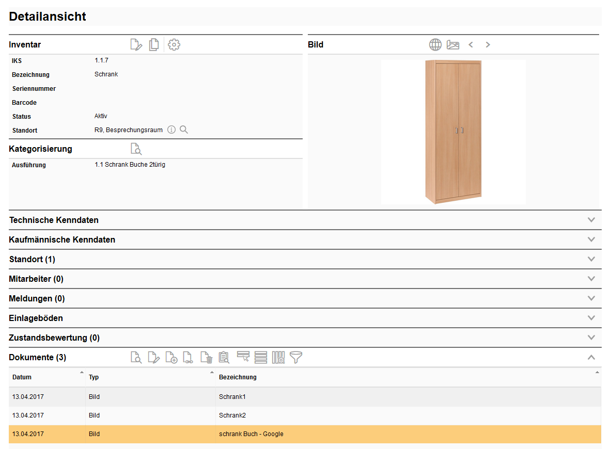Open the documents filter funnel

coord(296,357)
